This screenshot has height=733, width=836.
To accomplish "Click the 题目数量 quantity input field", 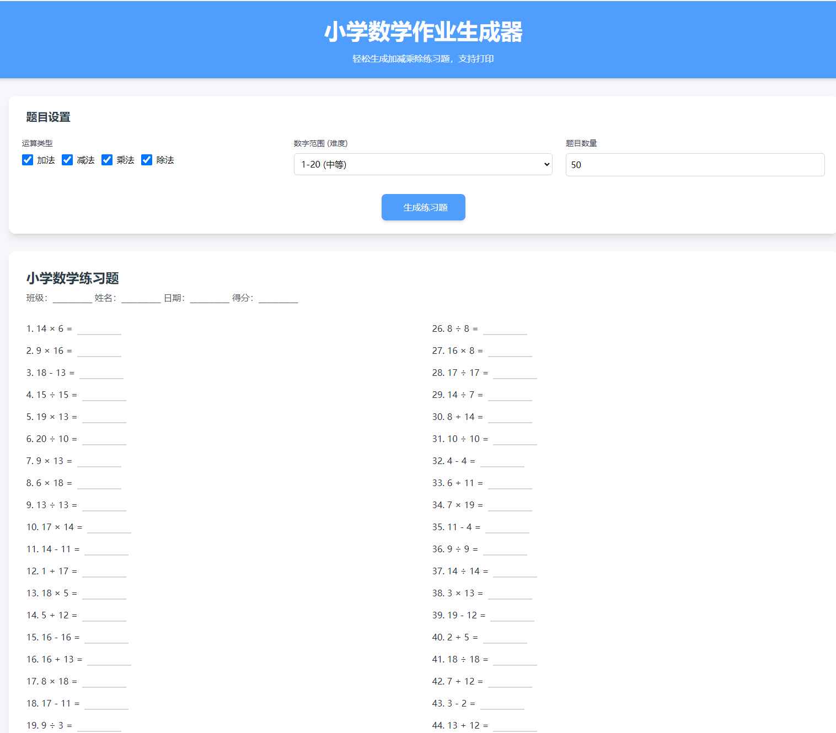I will point(694,164).
